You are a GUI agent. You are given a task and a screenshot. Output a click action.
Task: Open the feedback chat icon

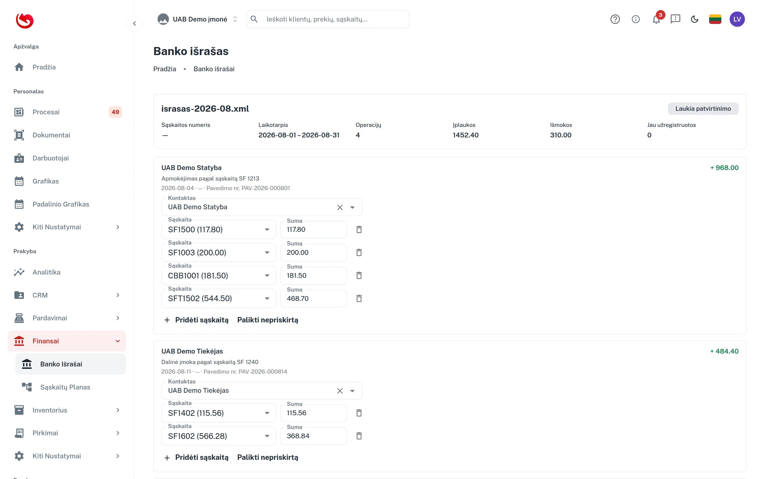675,19
